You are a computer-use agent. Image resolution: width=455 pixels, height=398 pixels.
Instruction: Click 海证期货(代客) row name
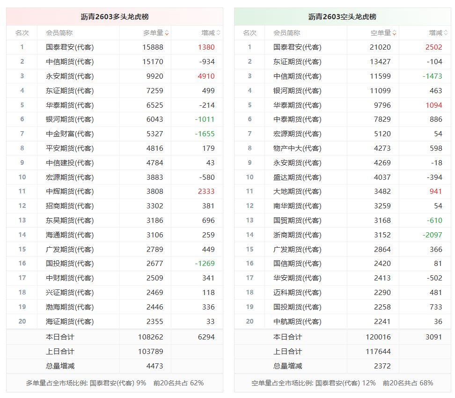tap(70, 322)
